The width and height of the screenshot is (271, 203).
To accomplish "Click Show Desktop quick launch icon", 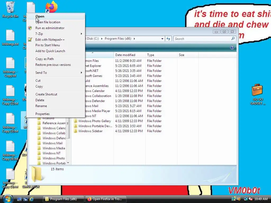I will tap(19, 199).
